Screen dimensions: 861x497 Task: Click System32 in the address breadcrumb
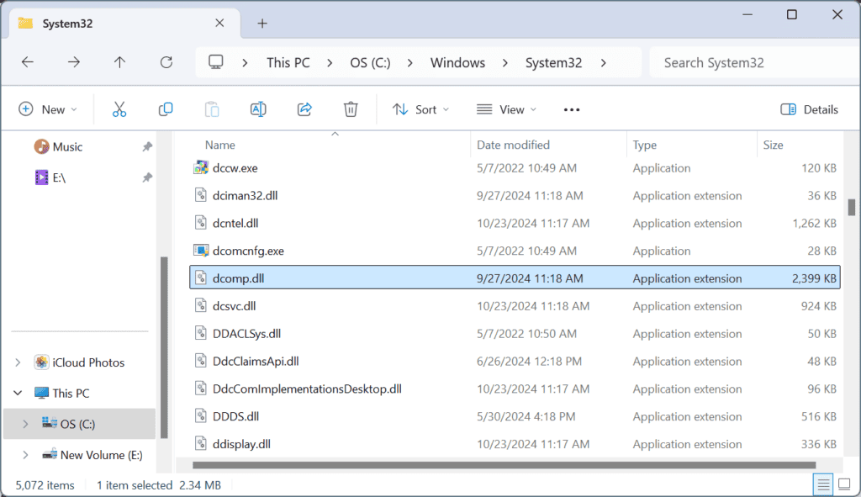coord(553,62)
